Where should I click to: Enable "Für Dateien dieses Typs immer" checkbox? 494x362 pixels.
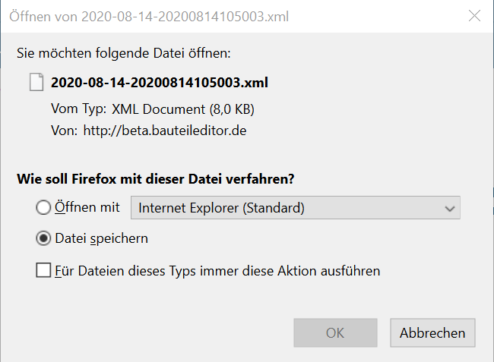[43, 270]
